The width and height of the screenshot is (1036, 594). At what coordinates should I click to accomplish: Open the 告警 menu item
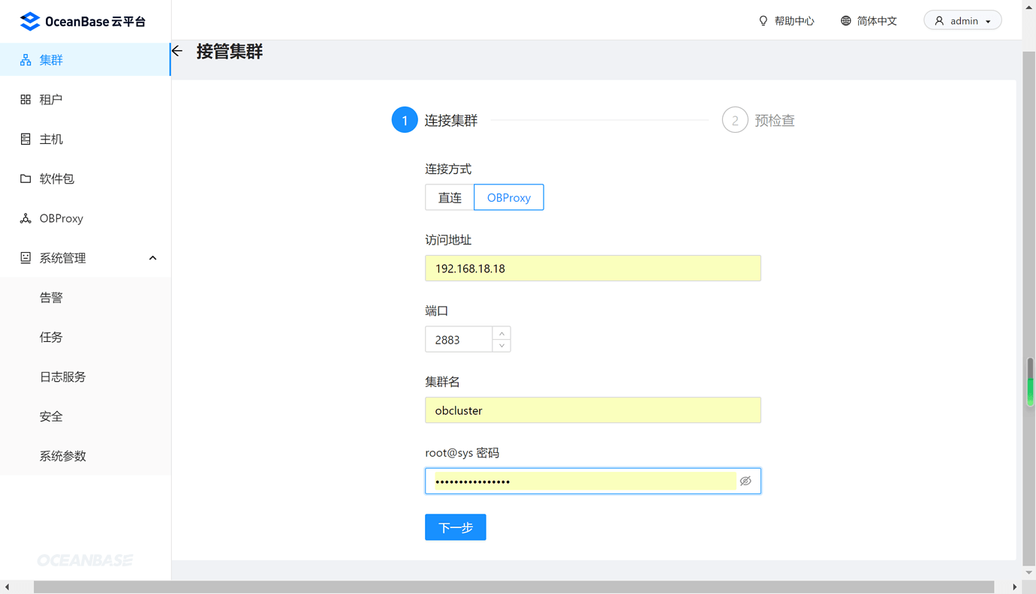(51, 297)
